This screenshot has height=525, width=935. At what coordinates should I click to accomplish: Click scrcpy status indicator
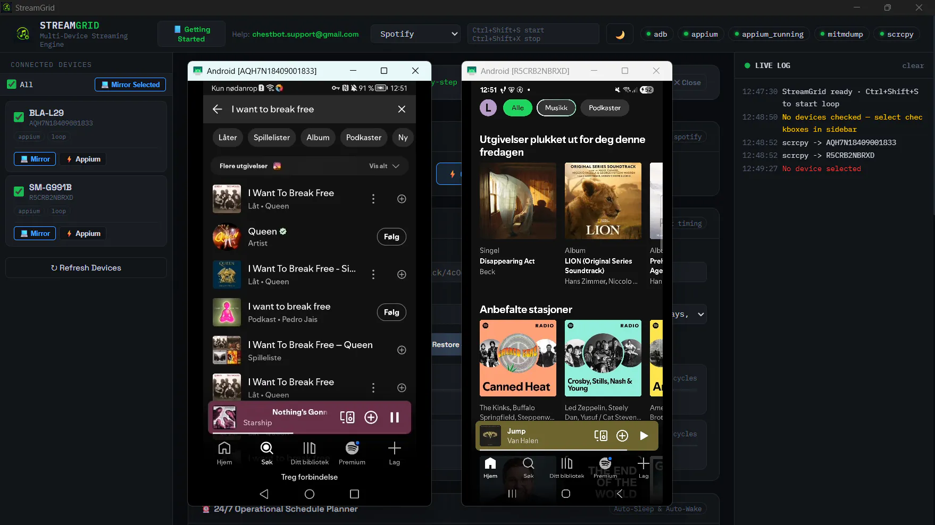(897, 34)
